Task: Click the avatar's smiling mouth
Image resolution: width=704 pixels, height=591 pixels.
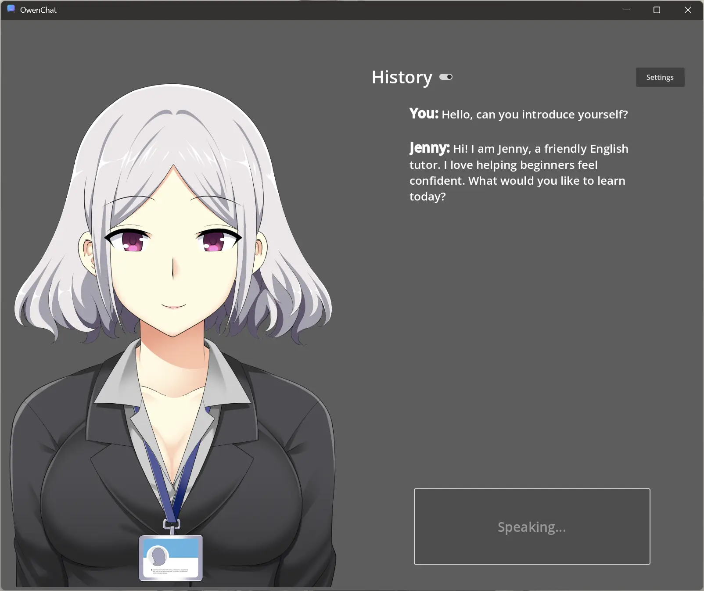Action: click(173, 306)
